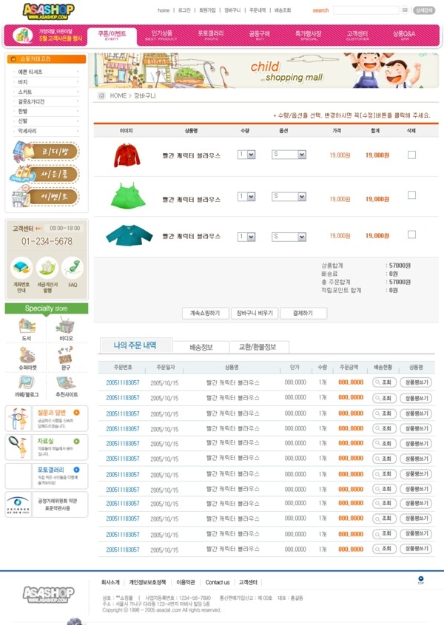
Task: Open the size option dropdown for the red blouse
Action: coord(289,155)
